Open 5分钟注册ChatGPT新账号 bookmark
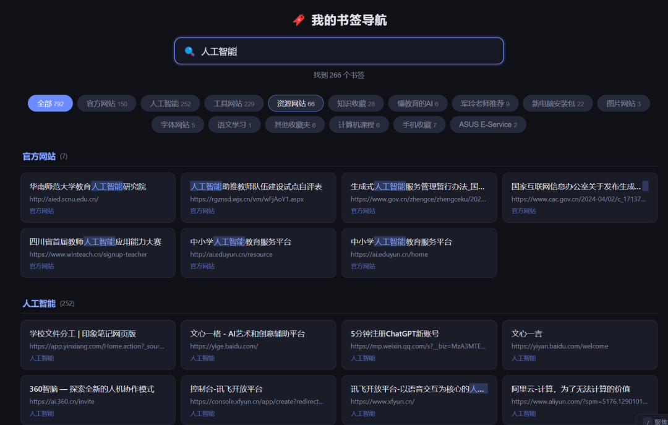 419,345
